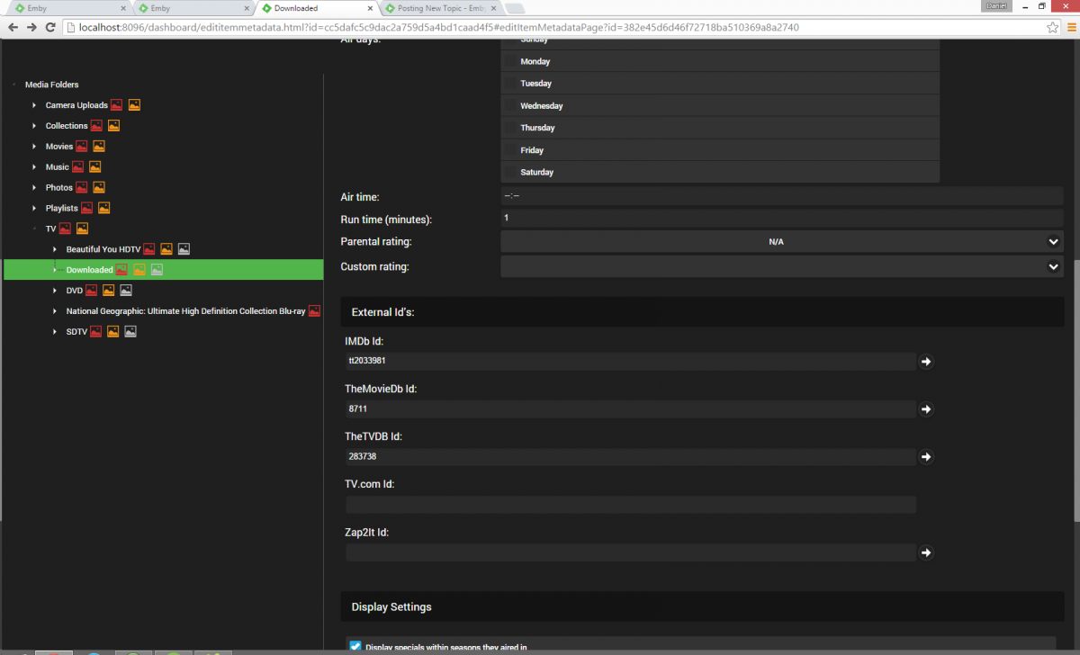The width and height of the screenshot is (1080, 655).
Task: Check the Thursday air day checkbox
Action: click(x=510, y=128)
